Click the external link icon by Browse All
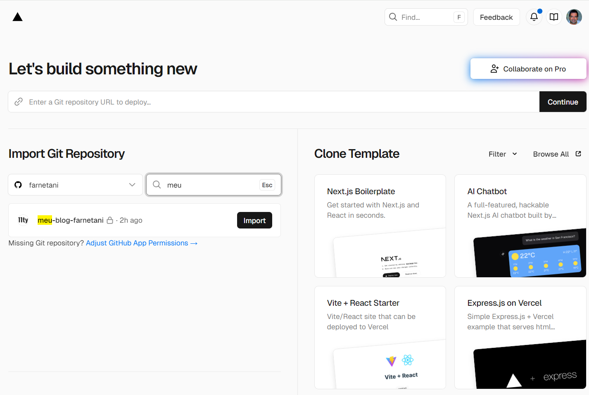The image size is (589, 395). (x=578, y=154)
